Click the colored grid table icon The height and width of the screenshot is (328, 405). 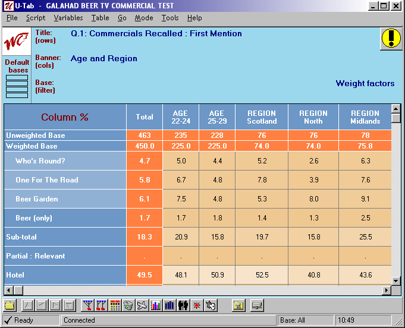[x=115, y=305]
